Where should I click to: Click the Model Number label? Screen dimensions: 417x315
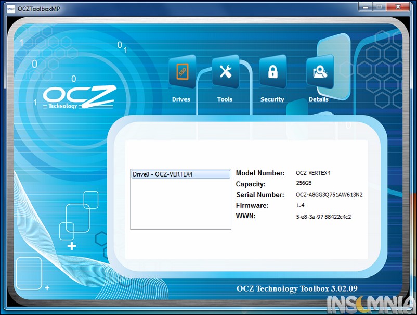click(x=260, y=173)
